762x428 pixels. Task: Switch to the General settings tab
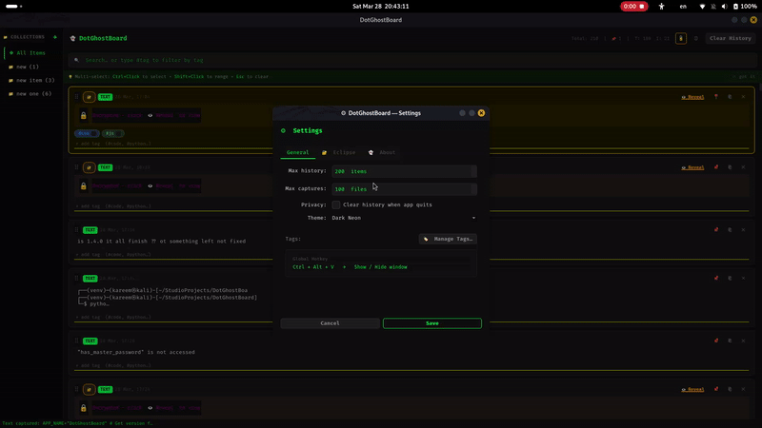[297, 152]
